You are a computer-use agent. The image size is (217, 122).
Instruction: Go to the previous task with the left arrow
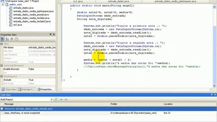(61, 99)
